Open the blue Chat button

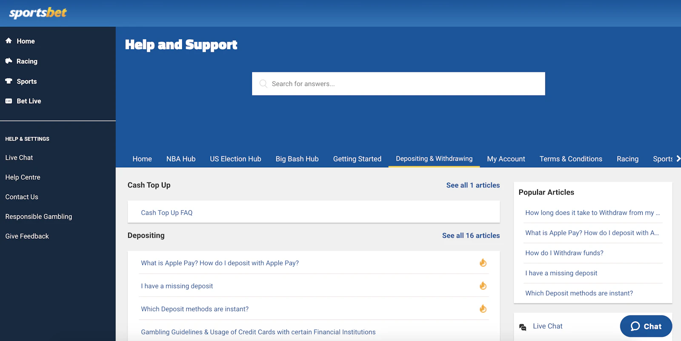click(x=646, y=326)
